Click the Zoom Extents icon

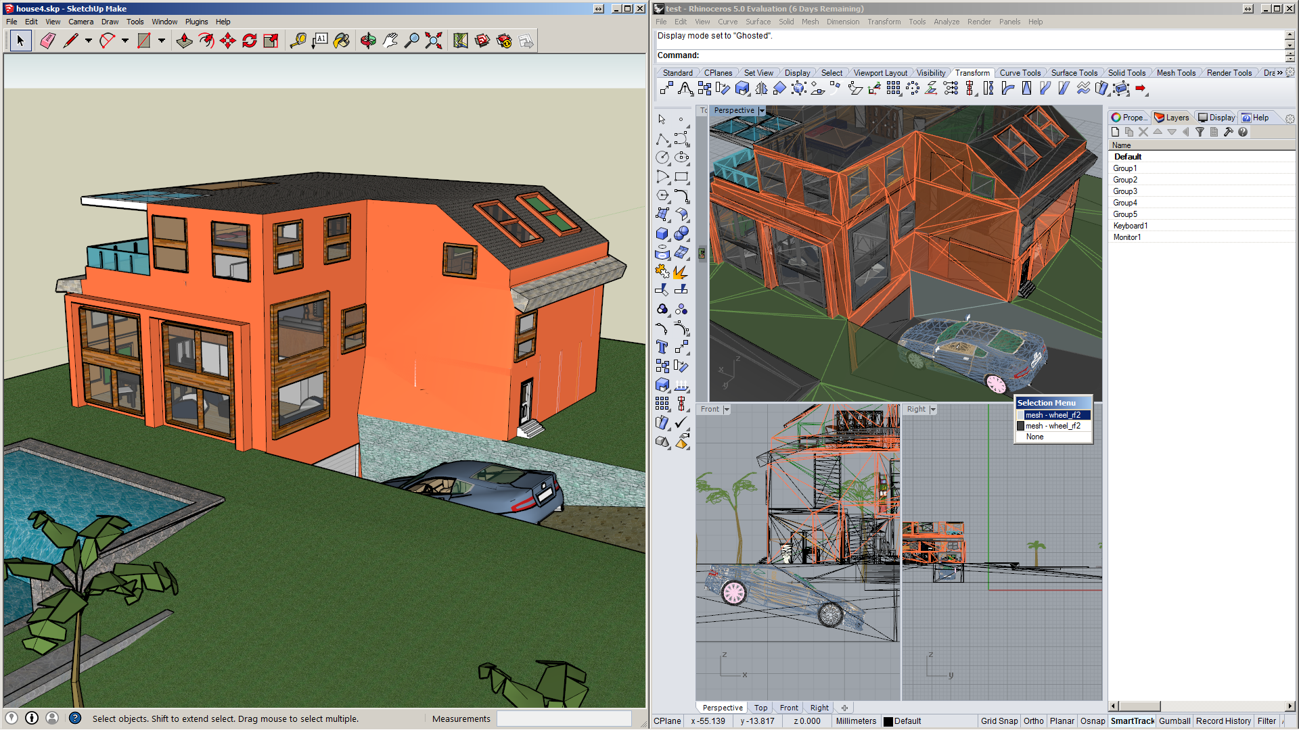(x=434, y=41)
